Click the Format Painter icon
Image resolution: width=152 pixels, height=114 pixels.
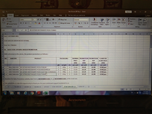pos(7,24)
